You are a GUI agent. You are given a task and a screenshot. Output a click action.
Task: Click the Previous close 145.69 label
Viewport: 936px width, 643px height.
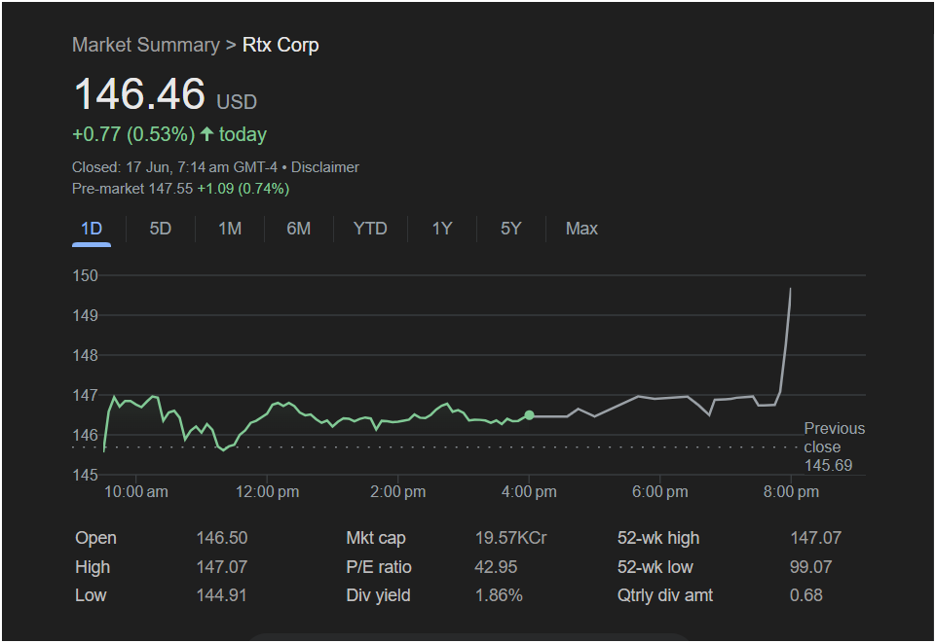pos(834,447)
